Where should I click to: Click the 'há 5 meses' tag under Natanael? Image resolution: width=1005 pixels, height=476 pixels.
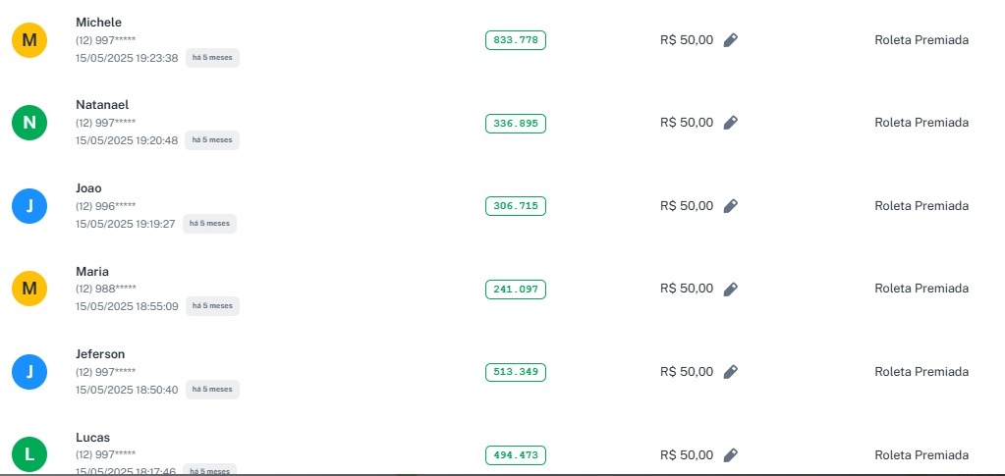pyautogui.click(x=212, y=140)
